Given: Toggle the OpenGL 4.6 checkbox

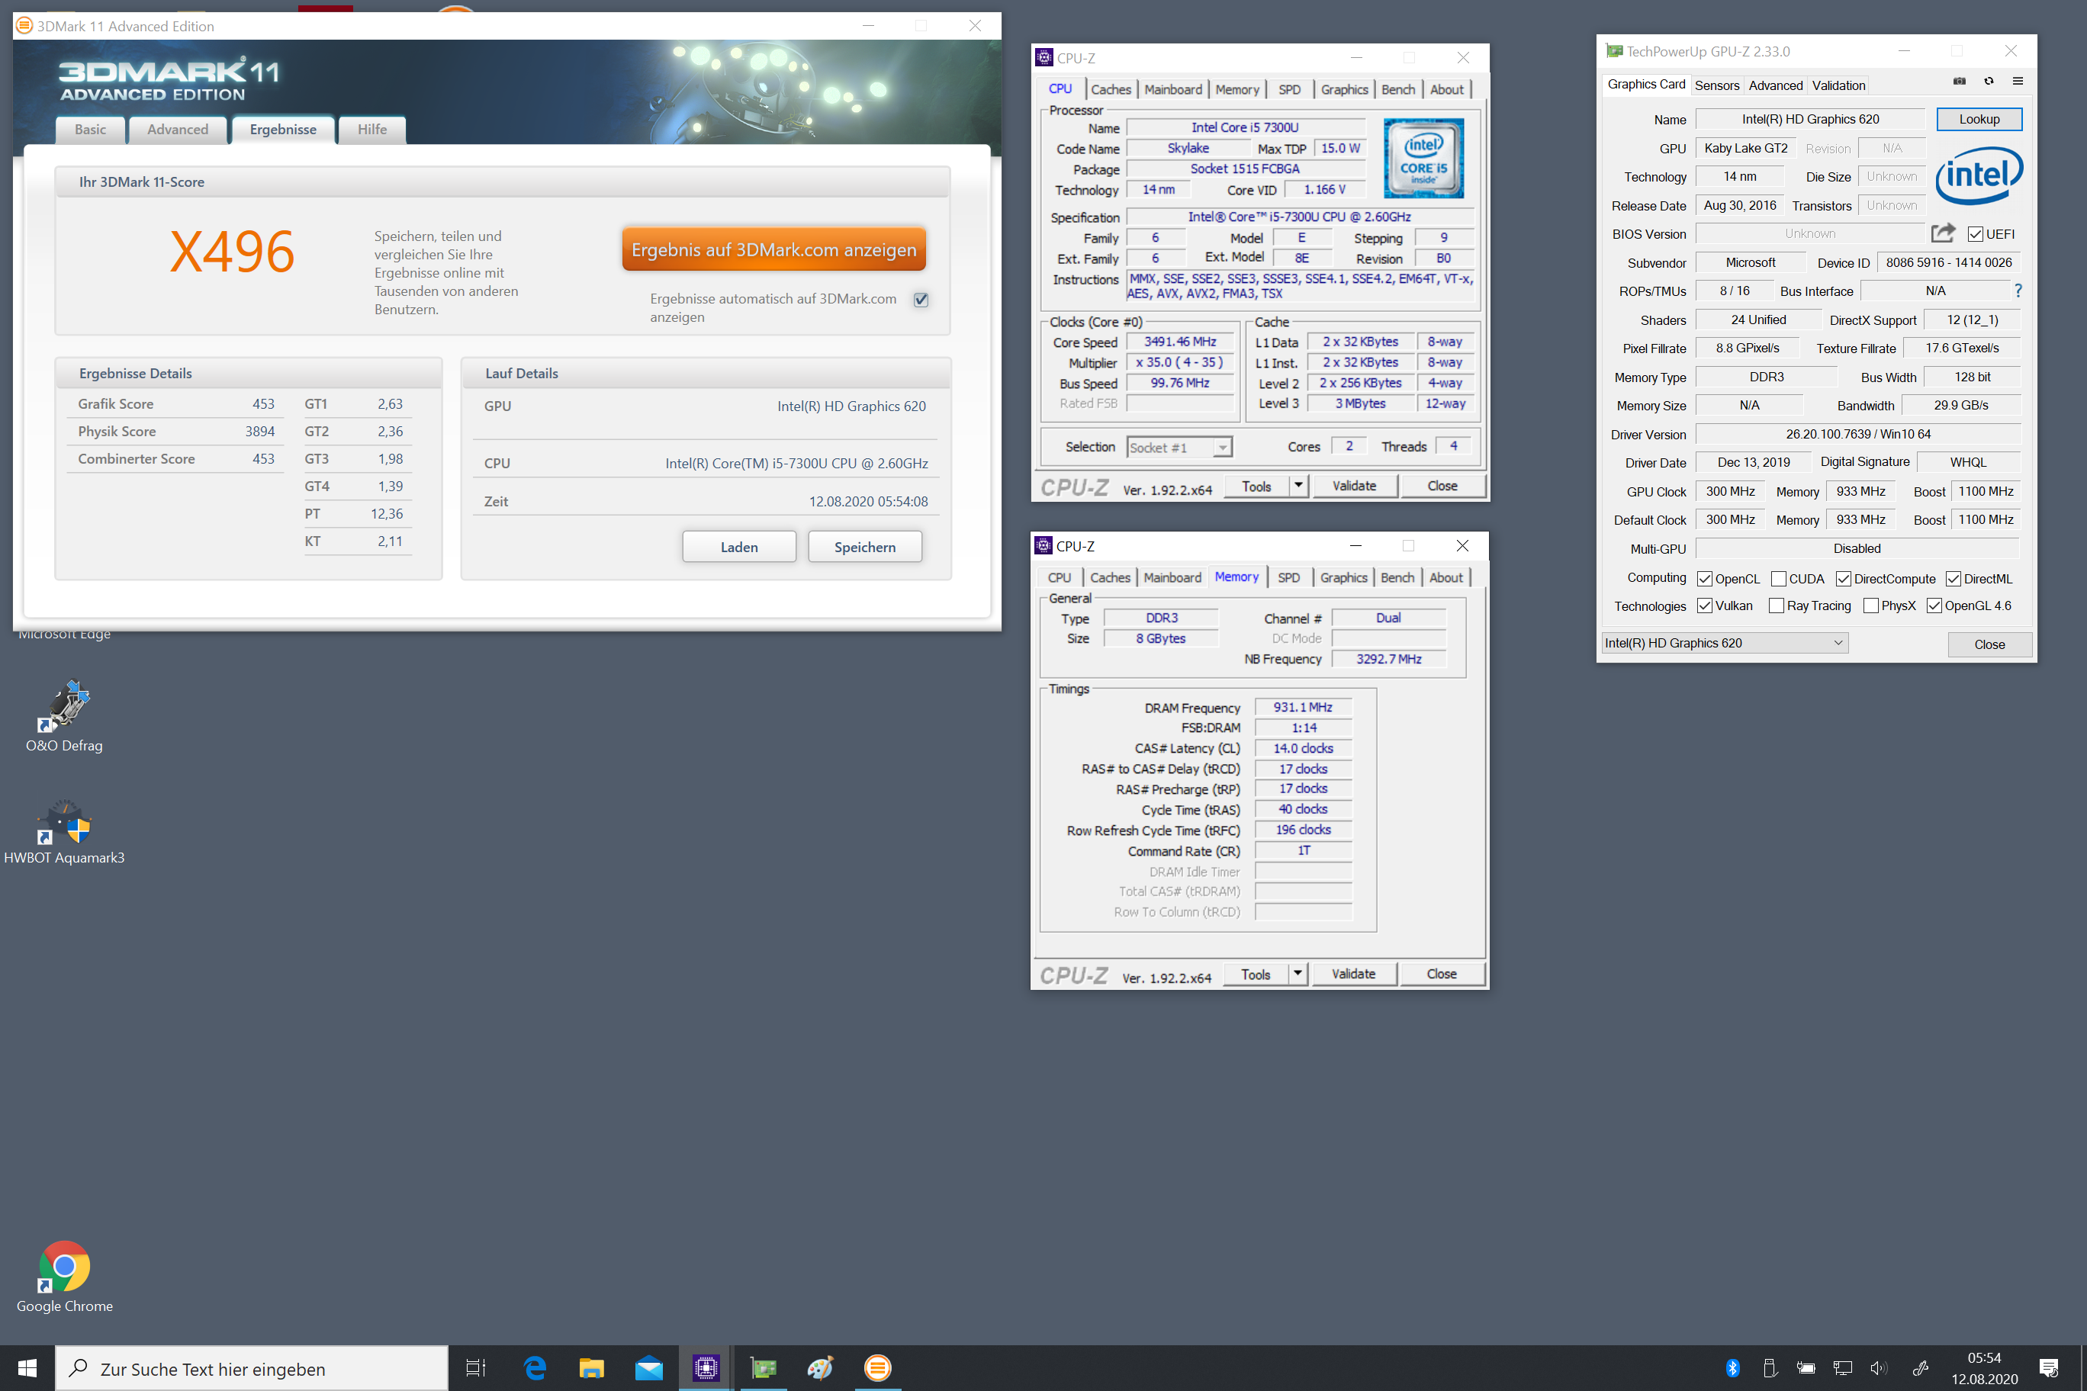Looking at the screenshot, I should (x=1934, y=605).
